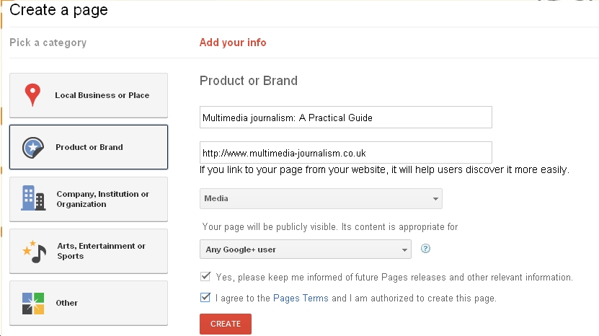Viewport: 599px width, 336px height.
Task: Click the website URL input field
Action: [345, 153]
